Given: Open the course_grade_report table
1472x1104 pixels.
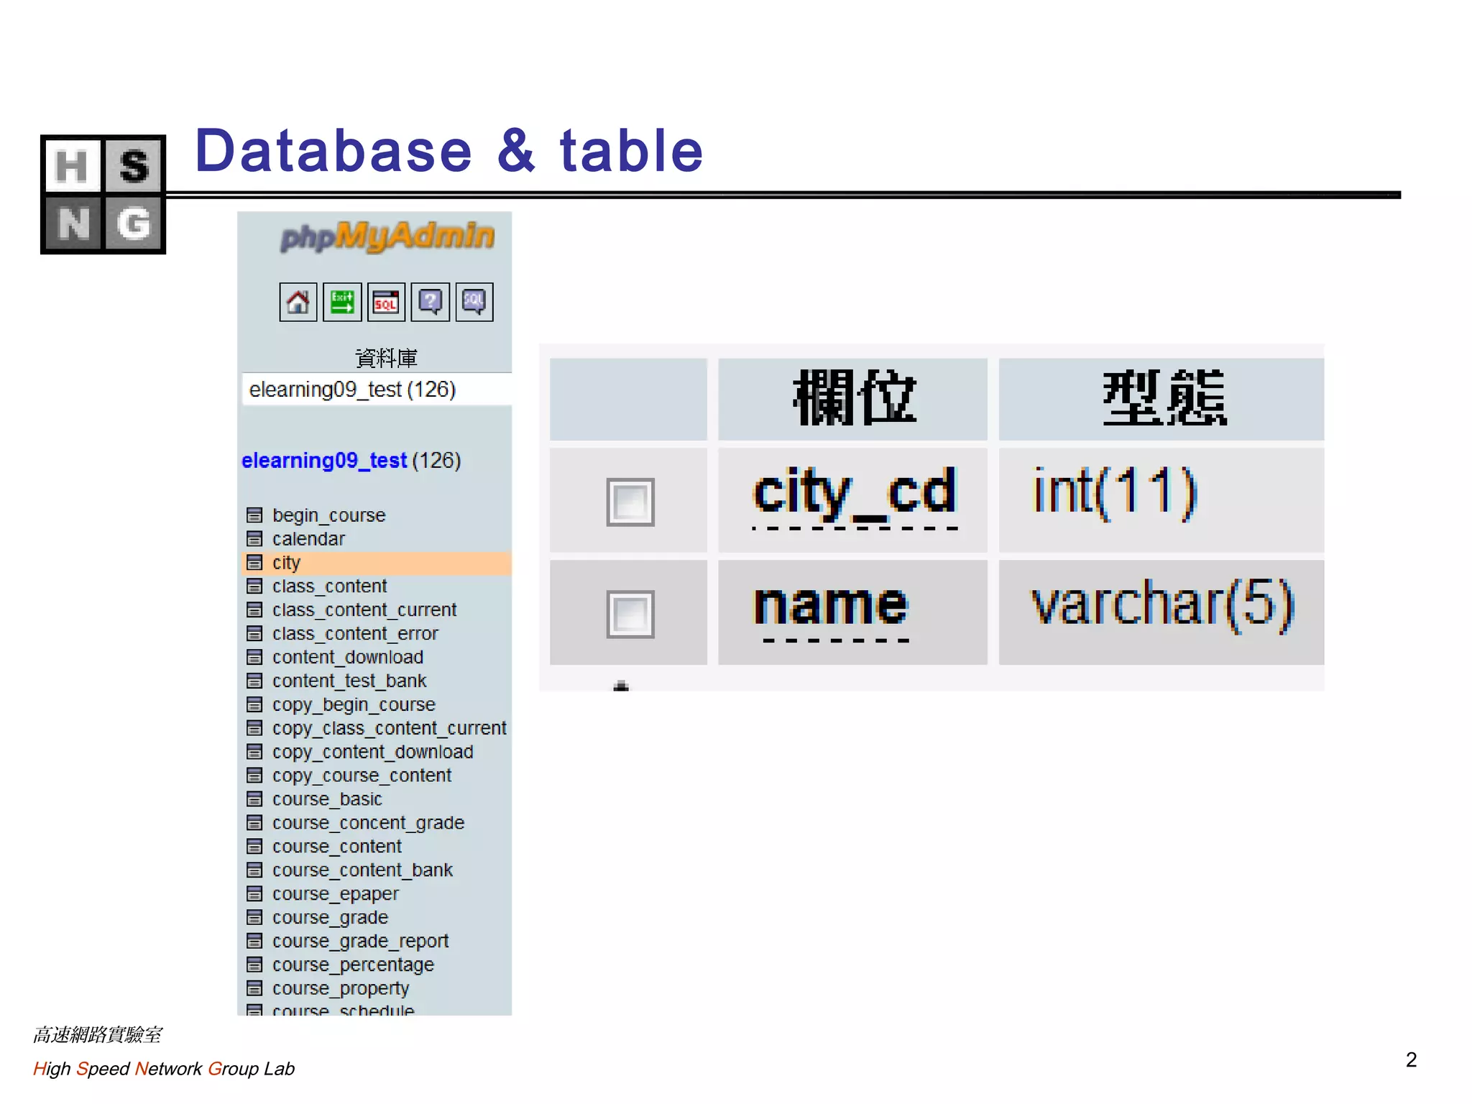Looking at the screenshot, I should pyautogui.click(x=360, y=941).
